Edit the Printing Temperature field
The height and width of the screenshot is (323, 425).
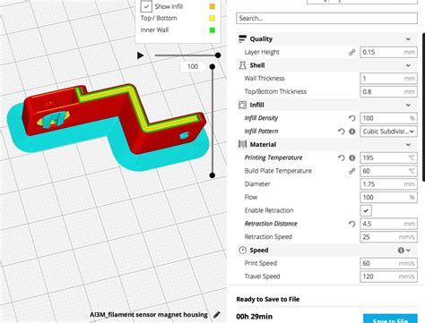[388, 157]
